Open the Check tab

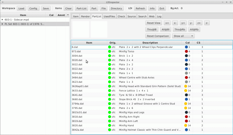tap(121, 16)
